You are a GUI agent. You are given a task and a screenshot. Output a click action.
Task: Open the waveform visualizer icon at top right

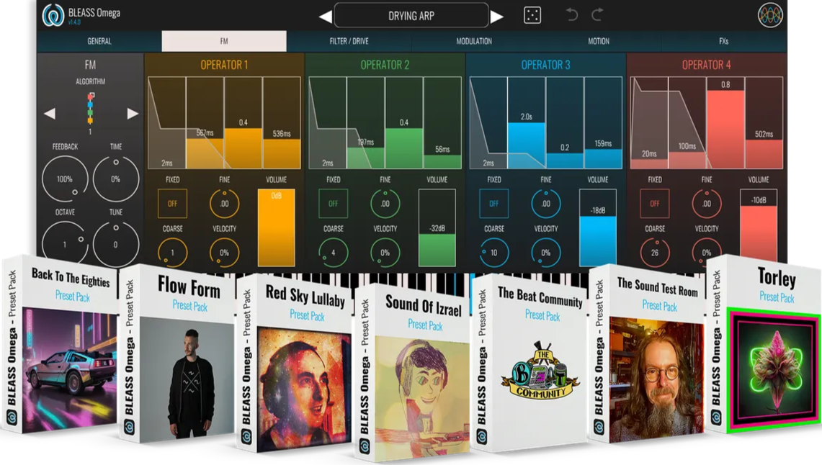(x=770, y=16)
